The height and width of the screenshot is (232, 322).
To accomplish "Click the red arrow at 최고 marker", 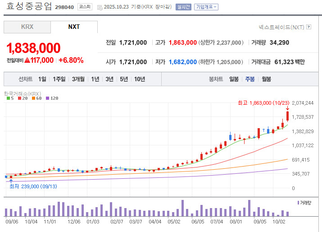I will 287,108.
